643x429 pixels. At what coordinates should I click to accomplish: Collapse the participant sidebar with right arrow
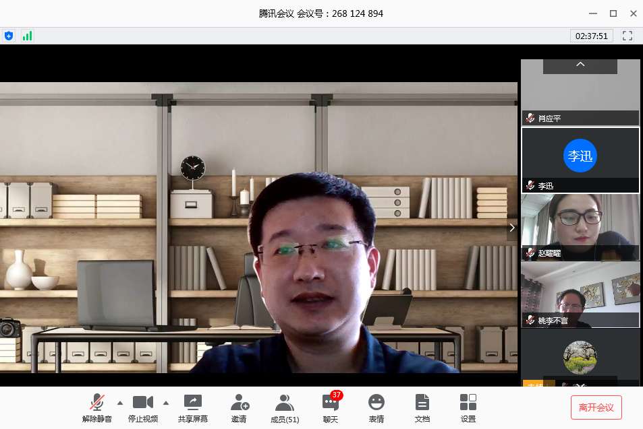coord(512,228)
